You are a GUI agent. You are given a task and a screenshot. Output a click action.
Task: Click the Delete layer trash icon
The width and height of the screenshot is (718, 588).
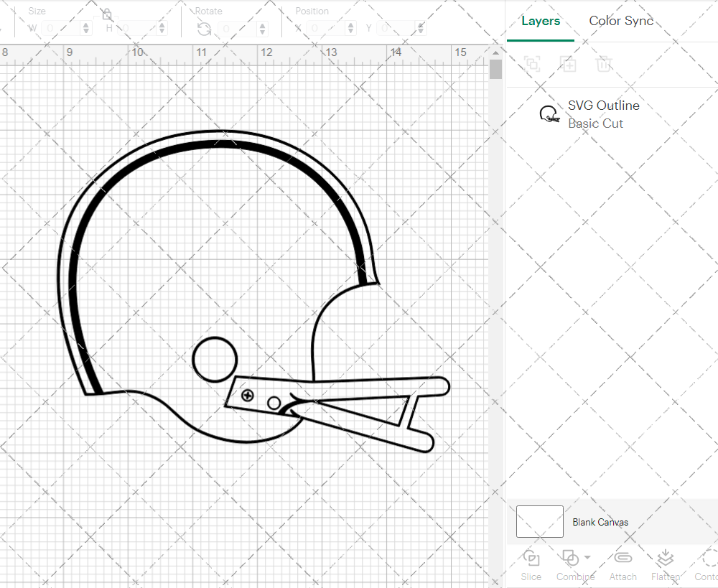coord(604,64)
